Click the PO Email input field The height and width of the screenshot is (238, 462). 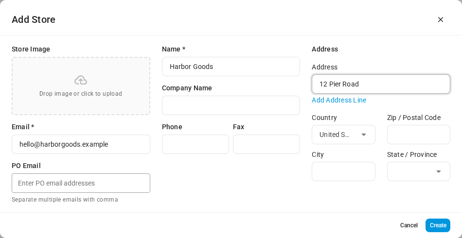click(x=81, y=183)
